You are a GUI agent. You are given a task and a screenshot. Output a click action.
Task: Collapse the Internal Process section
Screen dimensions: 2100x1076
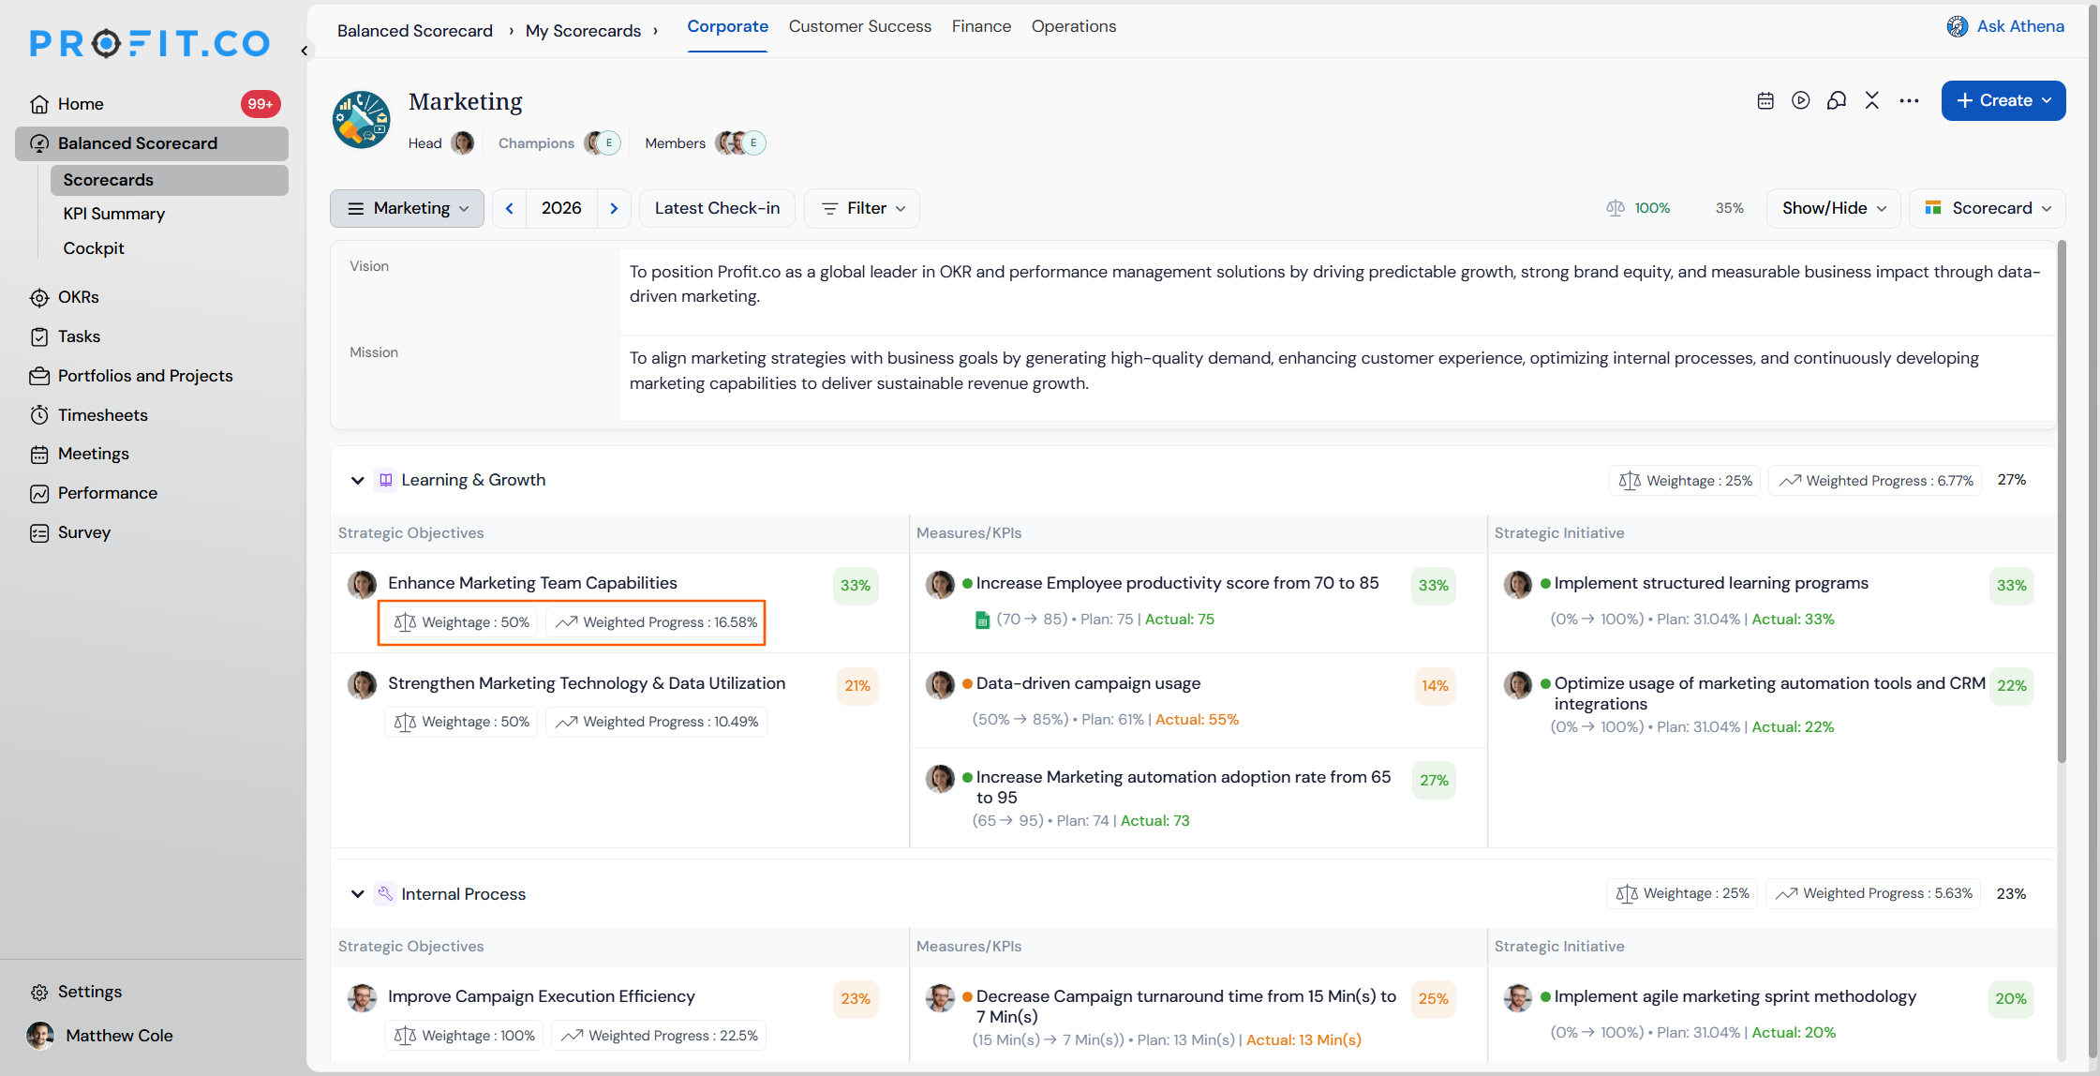coord(357,894)
